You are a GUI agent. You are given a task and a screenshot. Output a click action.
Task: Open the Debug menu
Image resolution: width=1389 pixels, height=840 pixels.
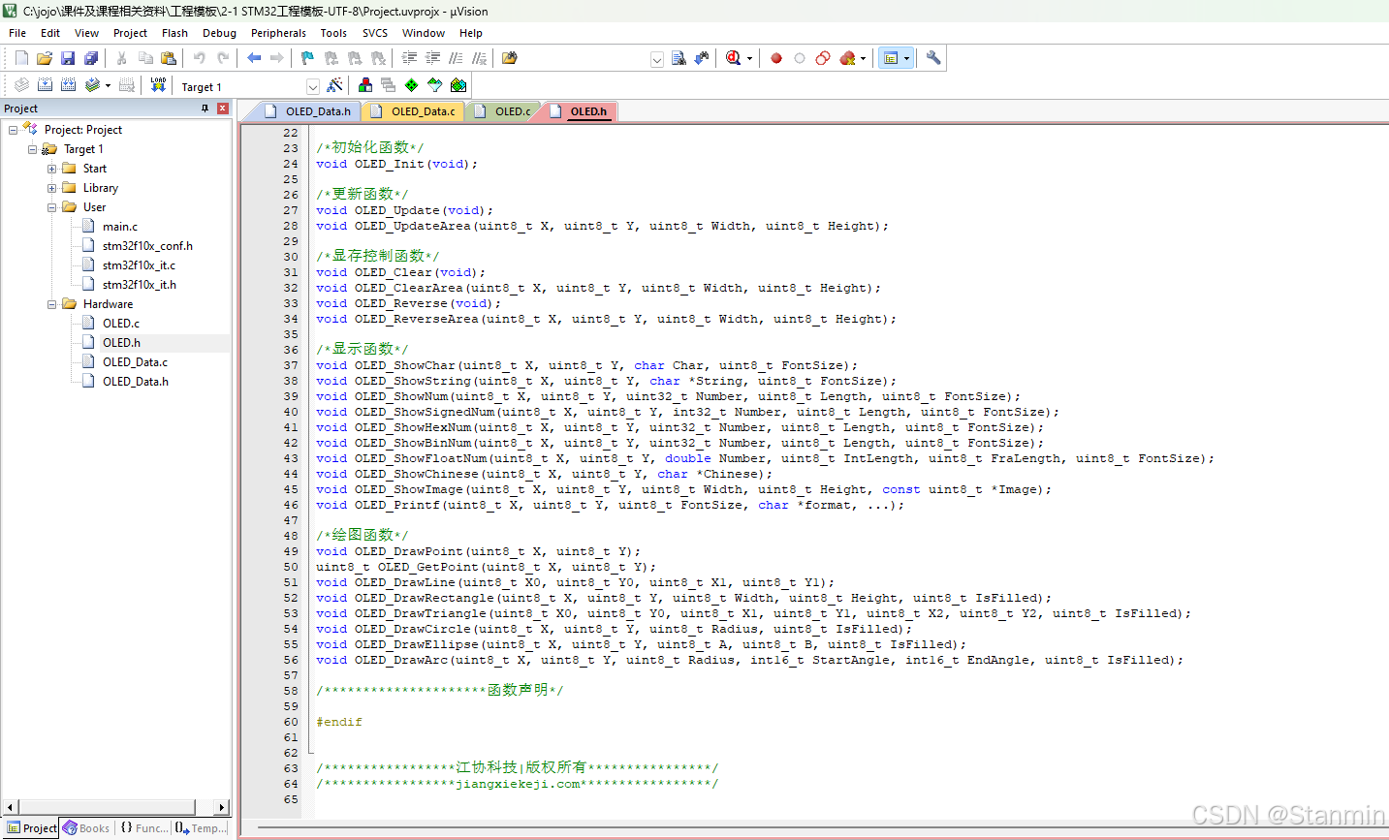(219, 33)
